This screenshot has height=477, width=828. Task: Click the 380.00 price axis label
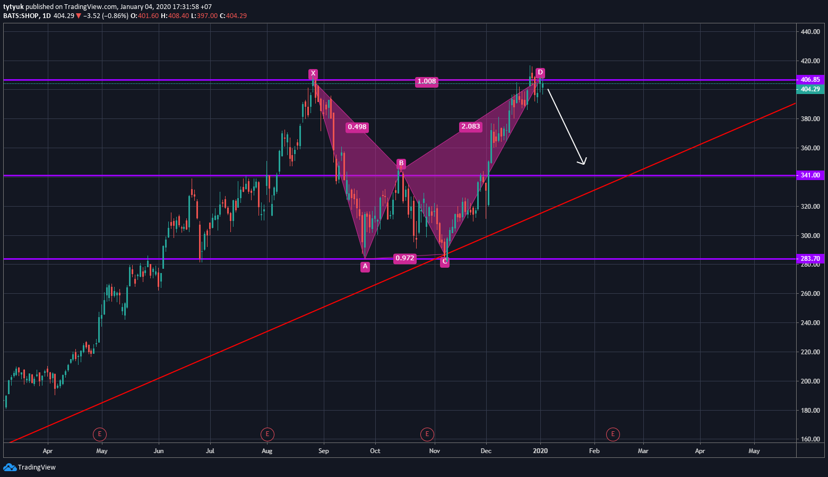(x=810, y=119)
